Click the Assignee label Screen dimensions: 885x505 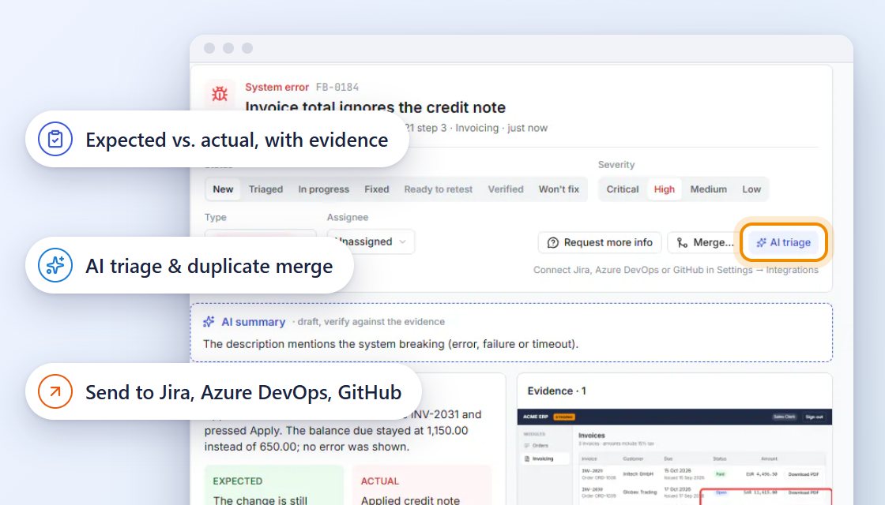click(x=347, y=217)
